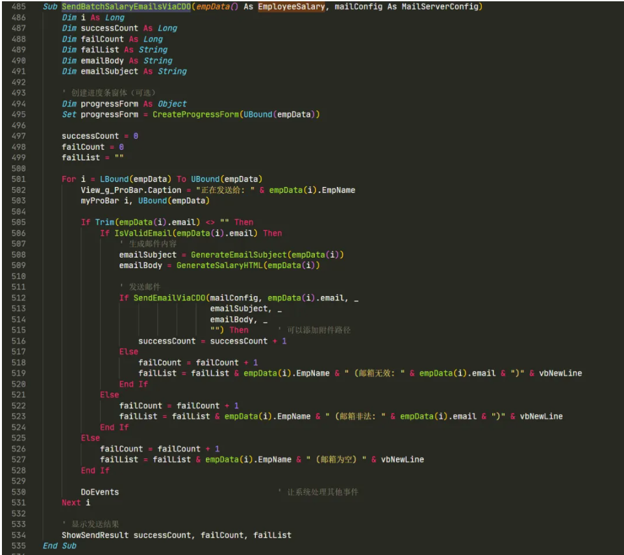Click End If on line 528

pos(95,471)
